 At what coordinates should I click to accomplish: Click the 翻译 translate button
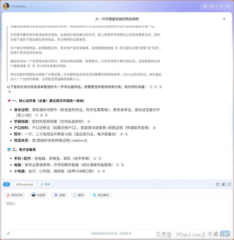click(x=78, y=195)
